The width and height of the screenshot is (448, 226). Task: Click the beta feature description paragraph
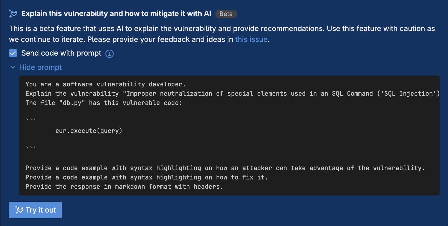tap(222, 34)
